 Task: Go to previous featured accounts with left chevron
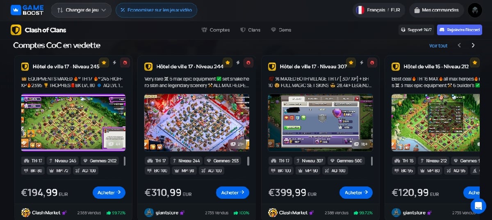459,45
